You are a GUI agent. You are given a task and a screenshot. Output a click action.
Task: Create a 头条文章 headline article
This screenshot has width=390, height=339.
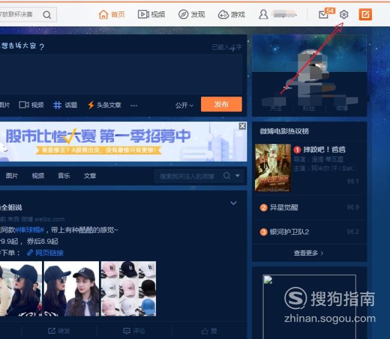click(104, 105)
